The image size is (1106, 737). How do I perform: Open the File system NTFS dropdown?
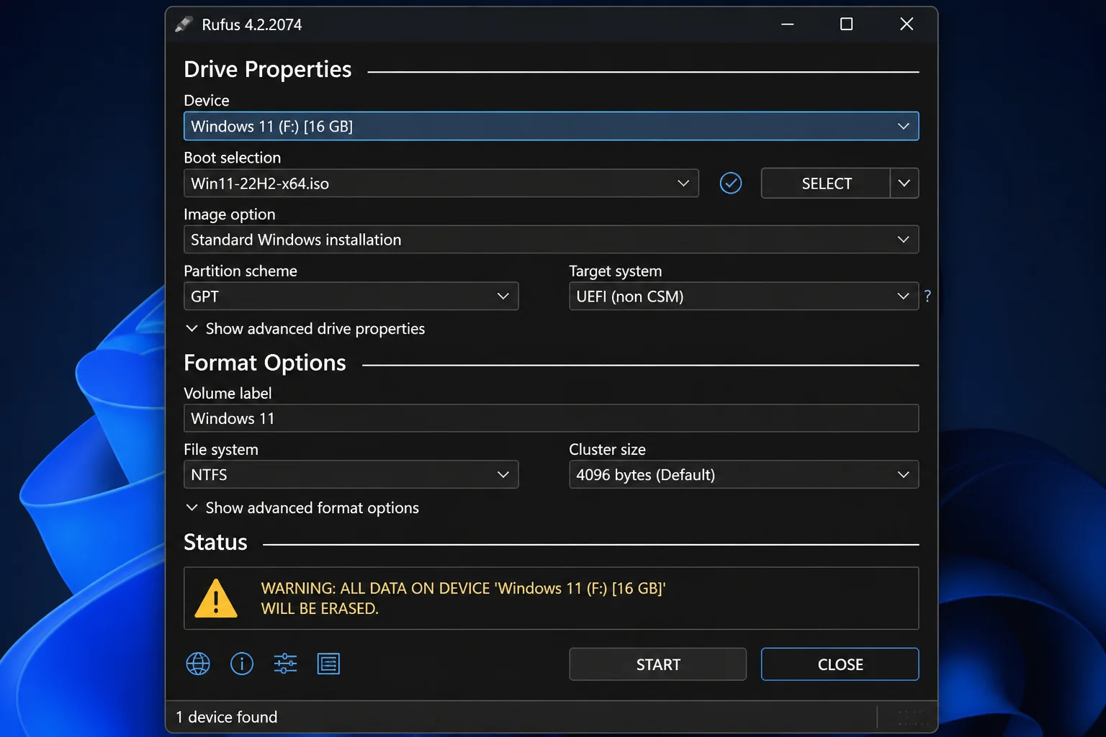click(351, 474)
